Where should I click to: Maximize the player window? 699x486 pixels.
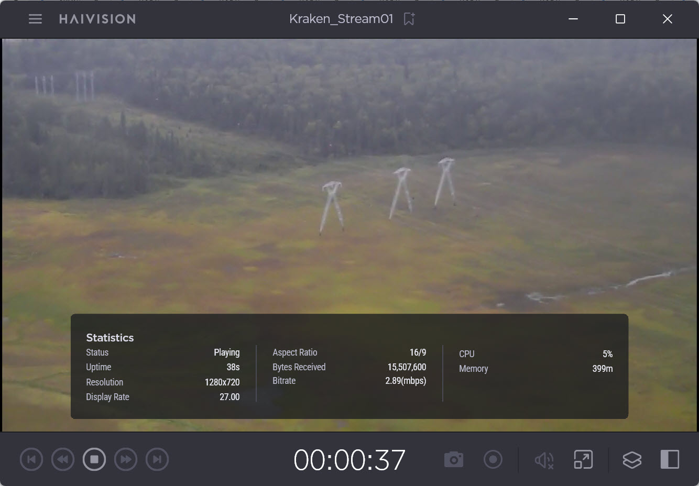click(620, 19)
